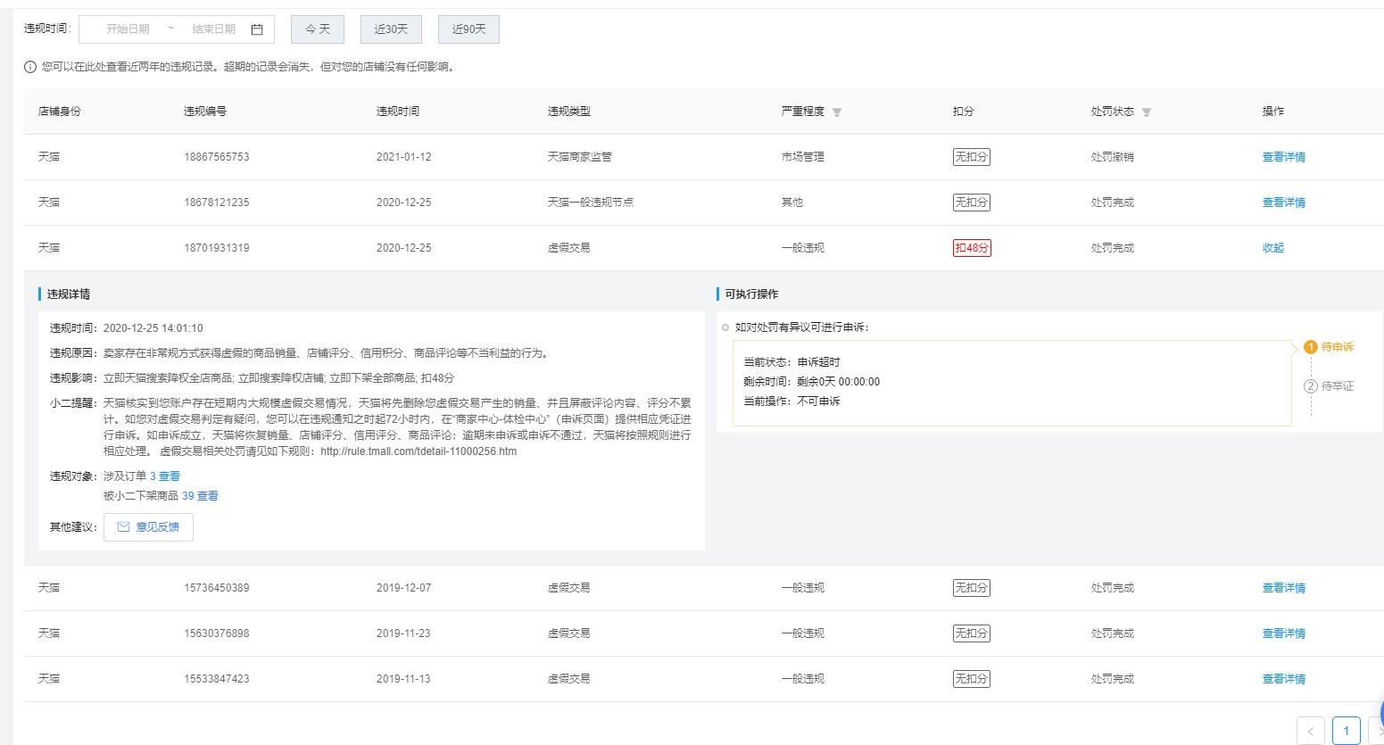
Task: Click the 结束日期 end date field
Action: (214, 29)
